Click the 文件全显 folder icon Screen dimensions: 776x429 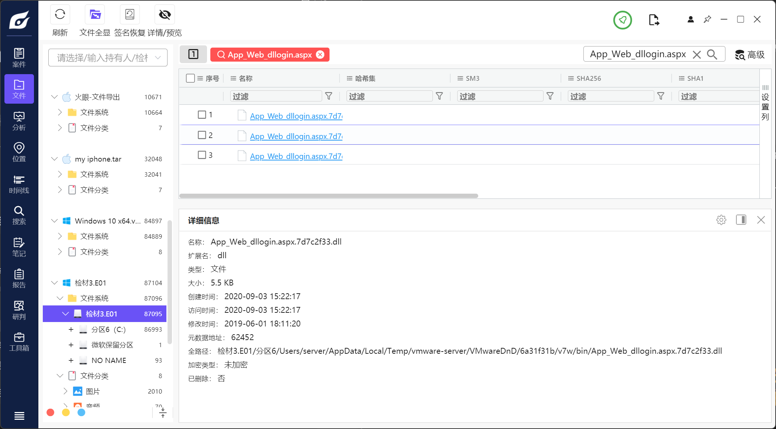click(x=95, y=15)
